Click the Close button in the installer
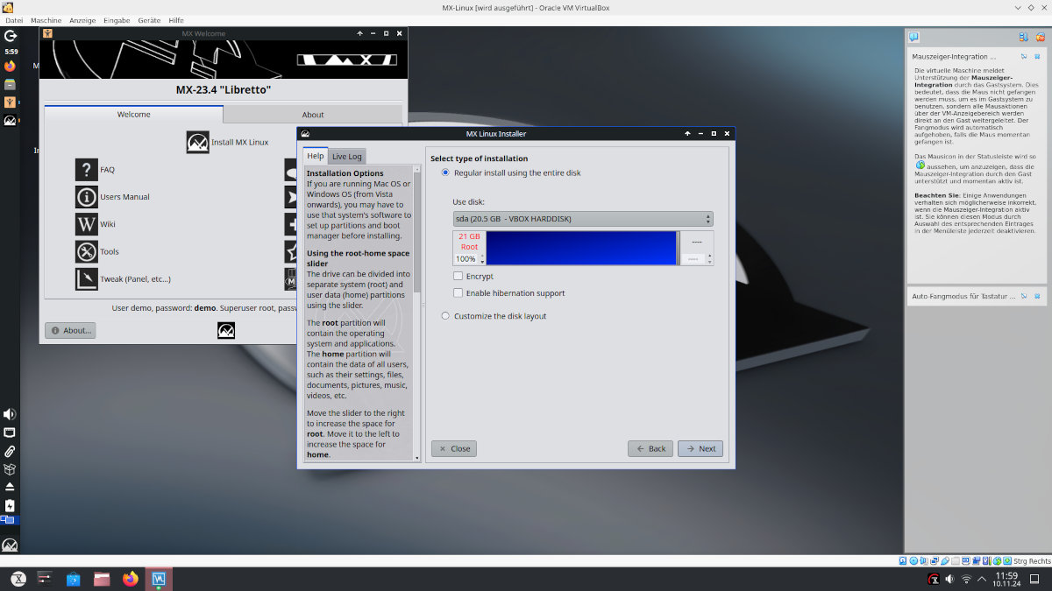Screen dimensions: 1052x591 [453, 449]
